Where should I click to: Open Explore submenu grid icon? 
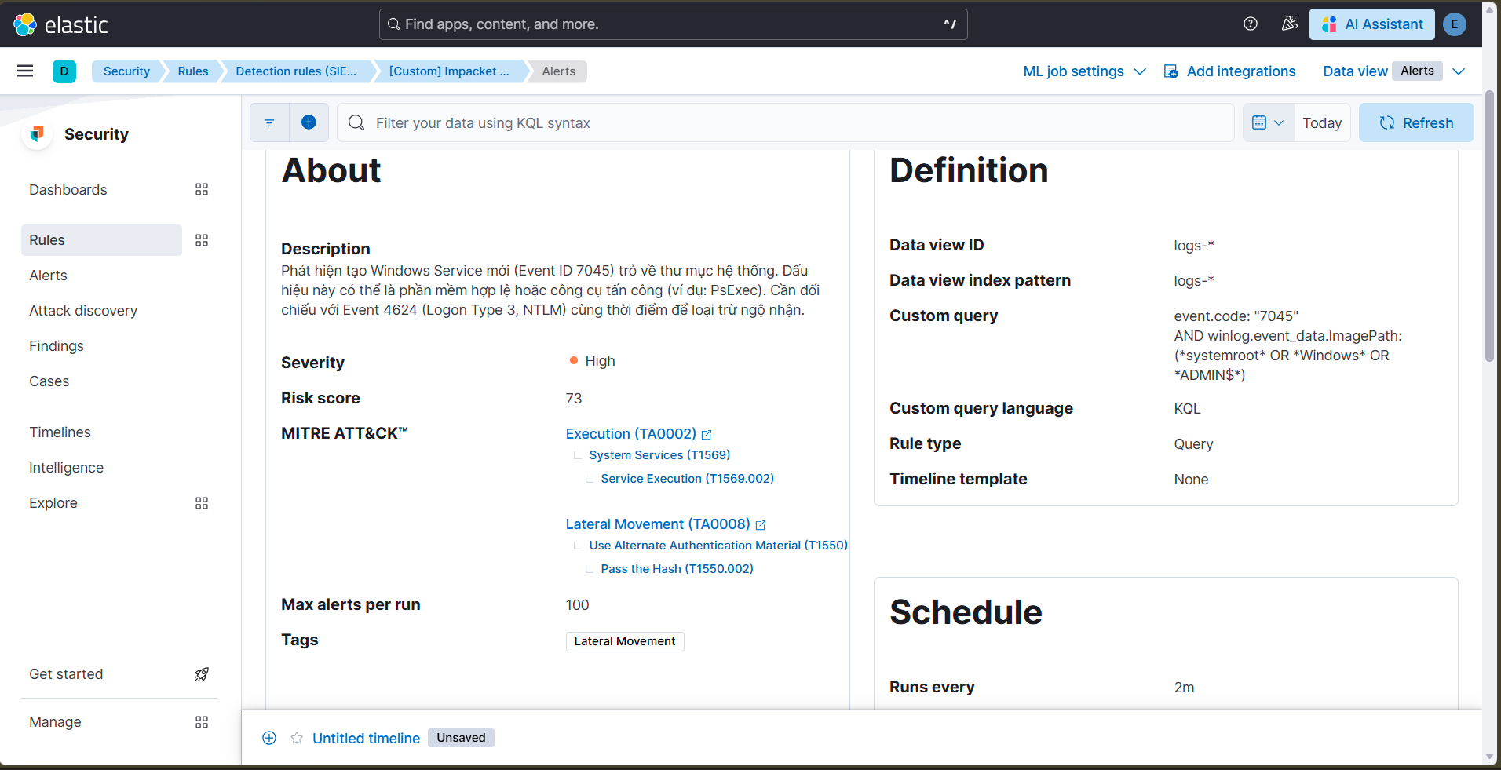(202, 503)
